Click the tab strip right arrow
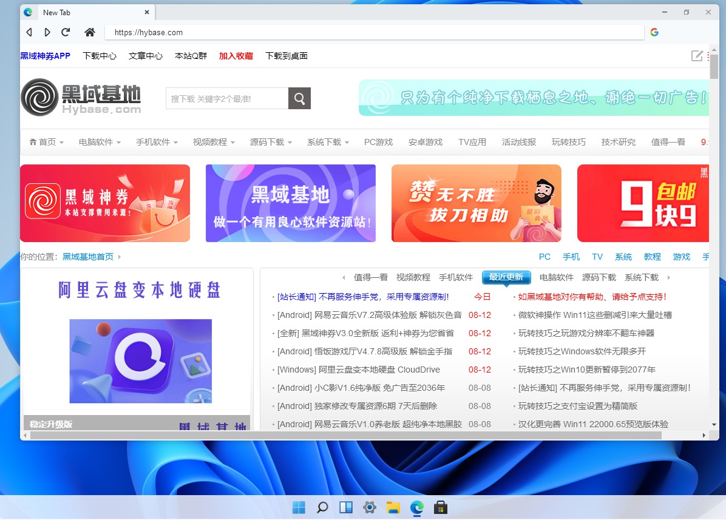The height and width of the screenshot is (520, 726). 668,277
